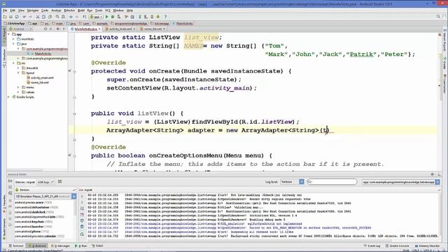Open the Refactor menu
The width and height of the screenshot is (448, 252).
pos(69,10)
